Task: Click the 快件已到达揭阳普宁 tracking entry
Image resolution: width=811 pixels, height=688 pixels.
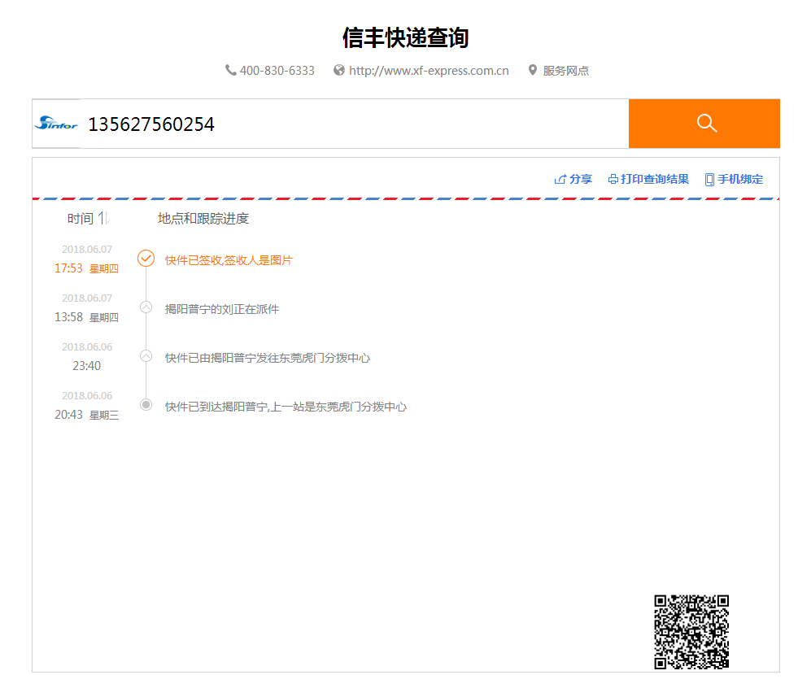Action: 286,407
